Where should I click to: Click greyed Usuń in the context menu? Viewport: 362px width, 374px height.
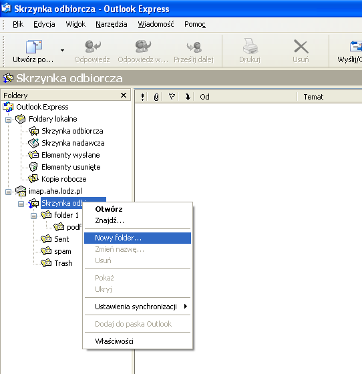[138, 260]
